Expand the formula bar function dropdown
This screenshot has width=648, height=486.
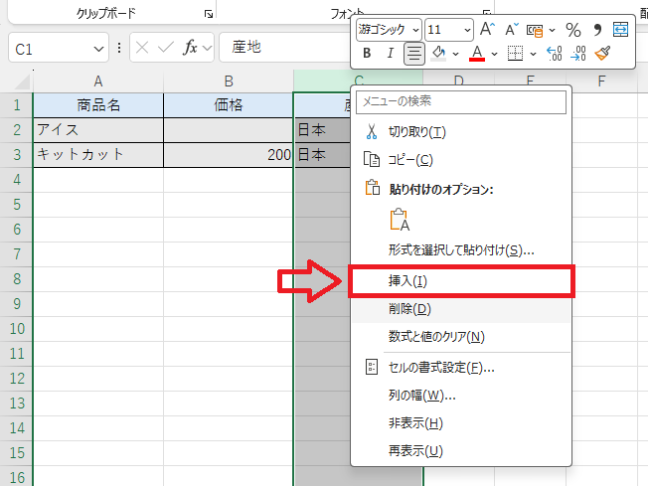[x=207, y=48]
